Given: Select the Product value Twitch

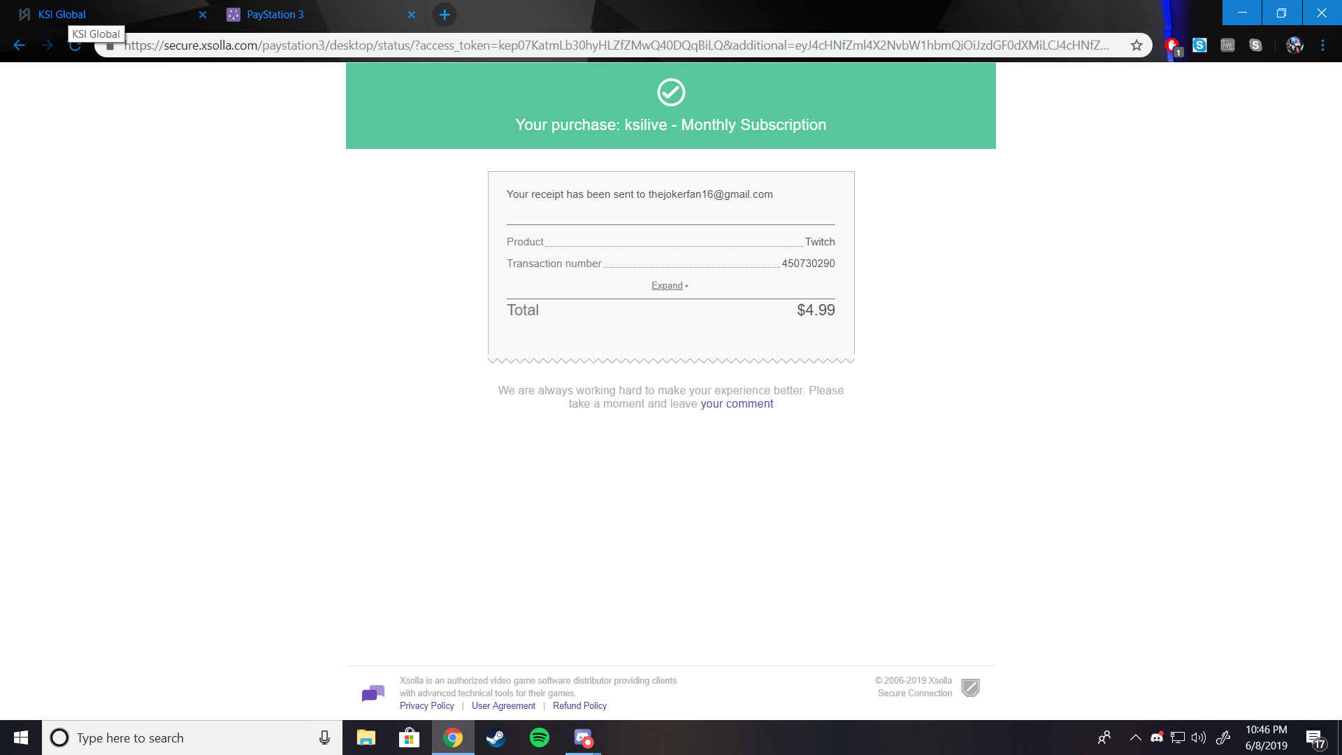Looking at the screenshot, I should click(820, 242).
